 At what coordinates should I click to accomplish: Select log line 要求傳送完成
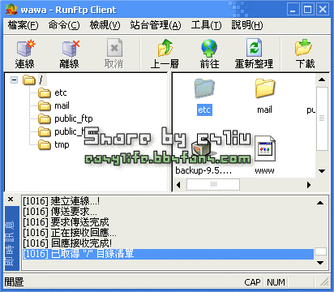pyautogui.click(x=66, y=222)
